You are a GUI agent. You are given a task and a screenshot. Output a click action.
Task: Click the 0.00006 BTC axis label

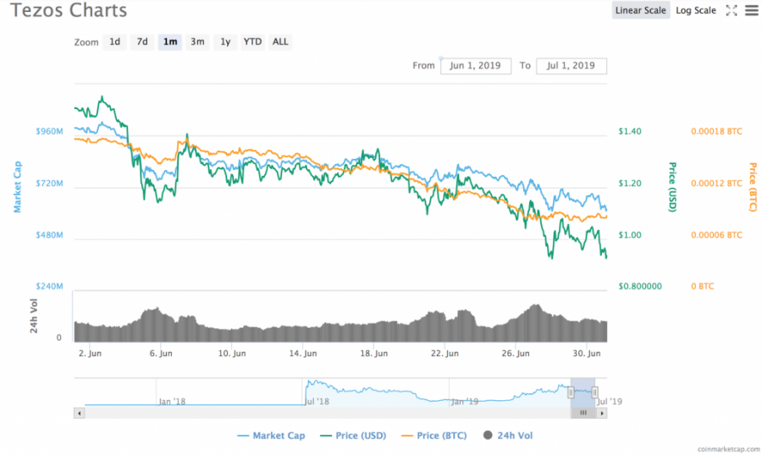coord(717,235)
